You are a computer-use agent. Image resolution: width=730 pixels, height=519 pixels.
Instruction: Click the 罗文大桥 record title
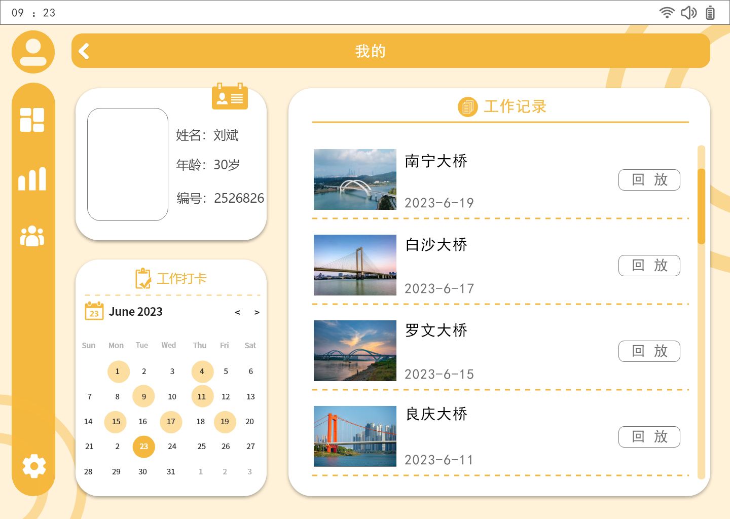[x=436, y=330]
